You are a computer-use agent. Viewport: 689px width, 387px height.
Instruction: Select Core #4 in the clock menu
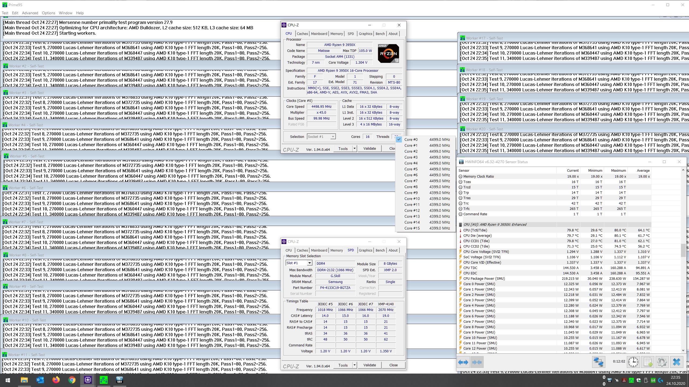pos(425,163)
